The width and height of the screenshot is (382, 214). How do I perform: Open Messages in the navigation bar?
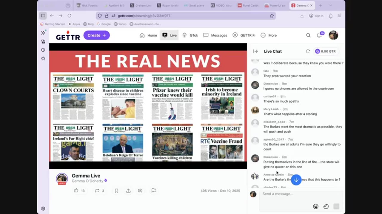(x=215, y=35)
